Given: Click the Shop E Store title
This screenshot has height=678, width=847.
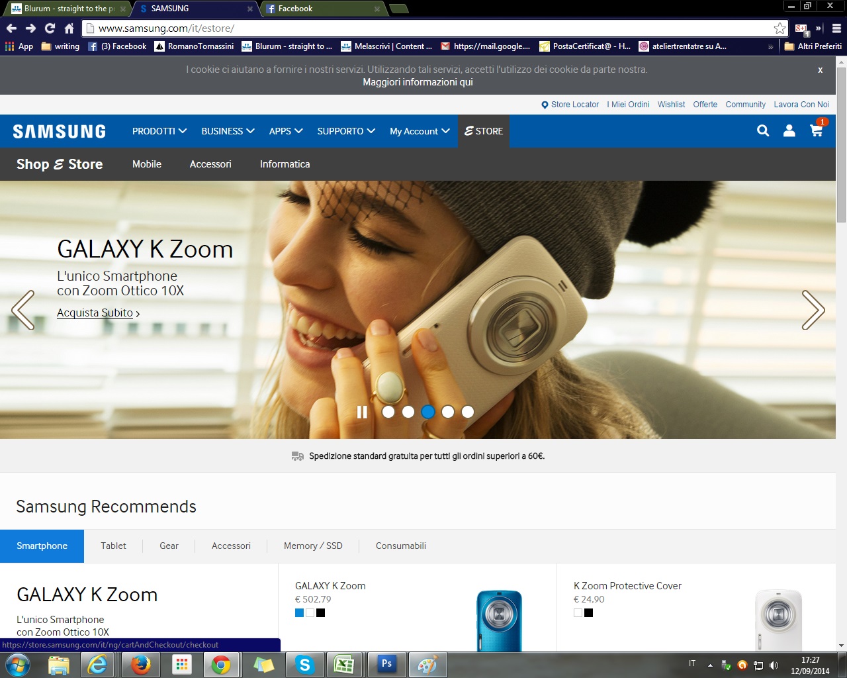Looking at the screenshot, I should [x=60, y=164].
